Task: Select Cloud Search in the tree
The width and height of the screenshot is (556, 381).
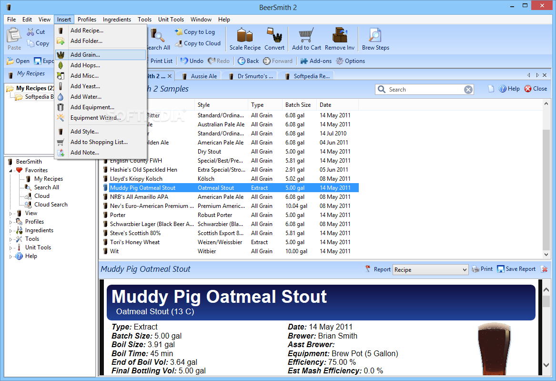Action: [x=51, y=205]
